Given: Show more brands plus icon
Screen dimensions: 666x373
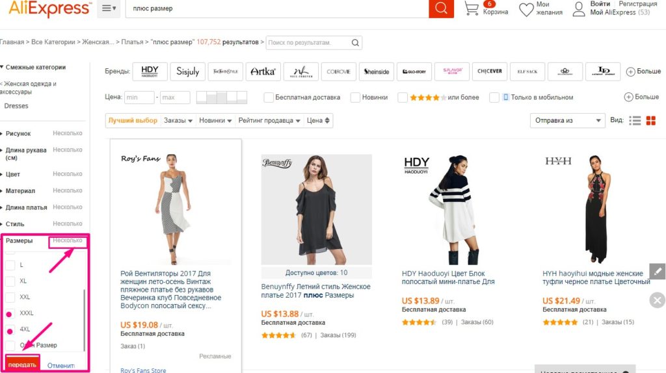Looking at the screenshot, I should click(631, 71).
